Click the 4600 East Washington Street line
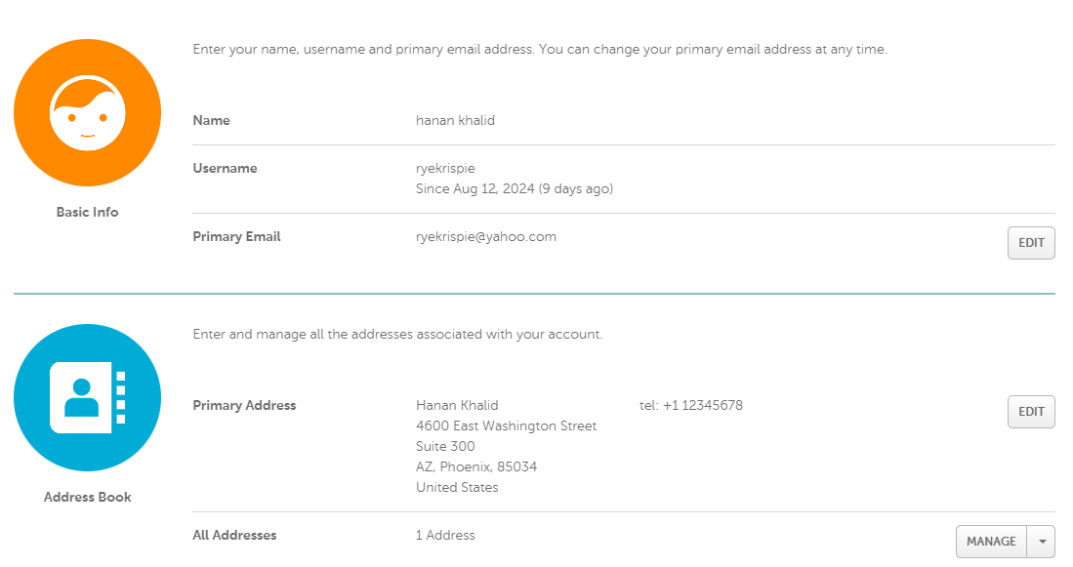 pos(506,425)
